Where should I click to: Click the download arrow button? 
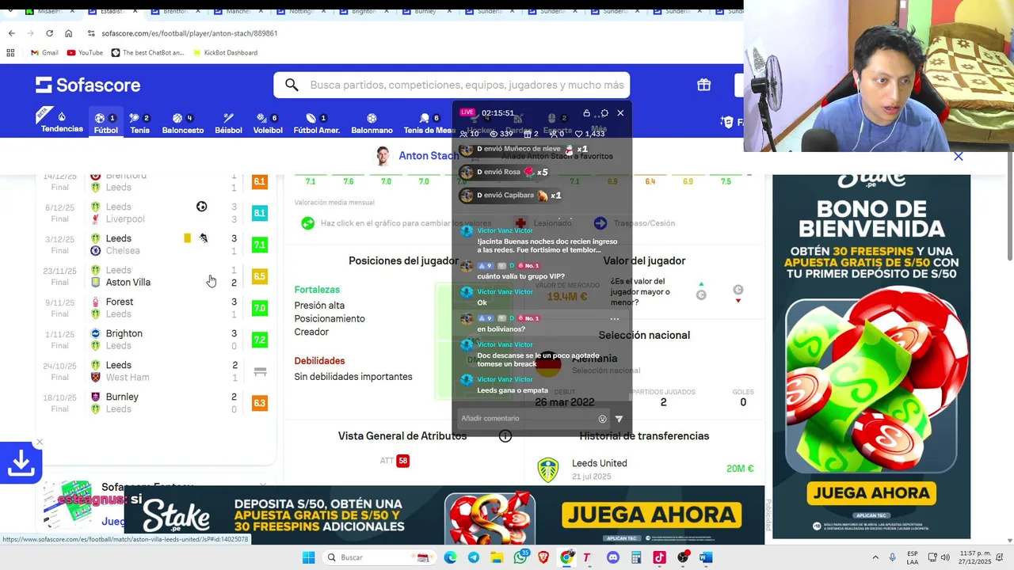tap(21, 464)
